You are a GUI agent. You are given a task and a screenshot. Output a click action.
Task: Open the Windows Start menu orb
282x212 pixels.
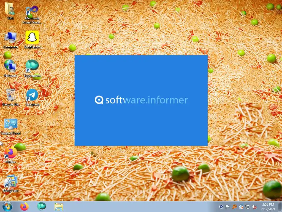tap(7, 206)
